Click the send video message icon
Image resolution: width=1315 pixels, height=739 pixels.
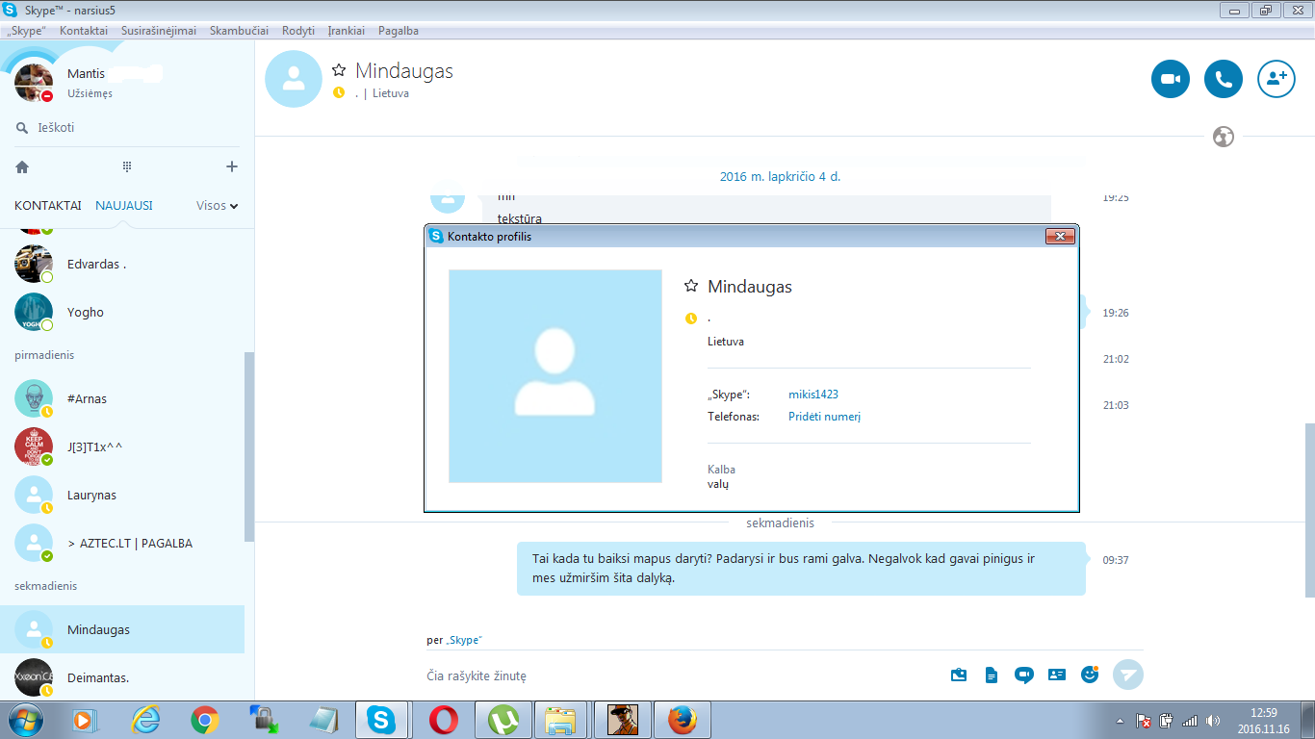(1024, 675)
